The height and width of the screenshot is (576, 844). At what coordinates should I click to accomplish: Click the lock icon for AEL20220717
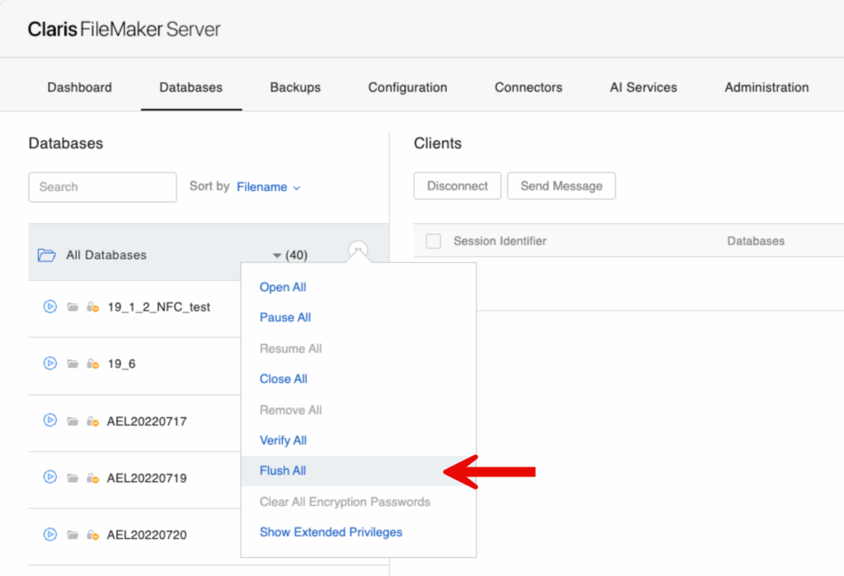[93, 421]
